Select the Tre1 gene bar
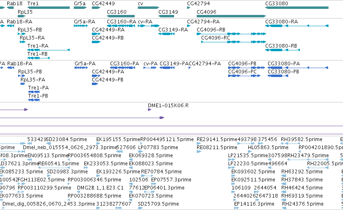343x210 pixels. 48,8
